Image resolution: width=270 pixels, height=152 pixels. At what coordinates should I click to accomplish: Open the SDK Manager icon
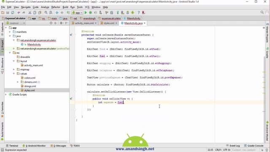coord(127,13)
